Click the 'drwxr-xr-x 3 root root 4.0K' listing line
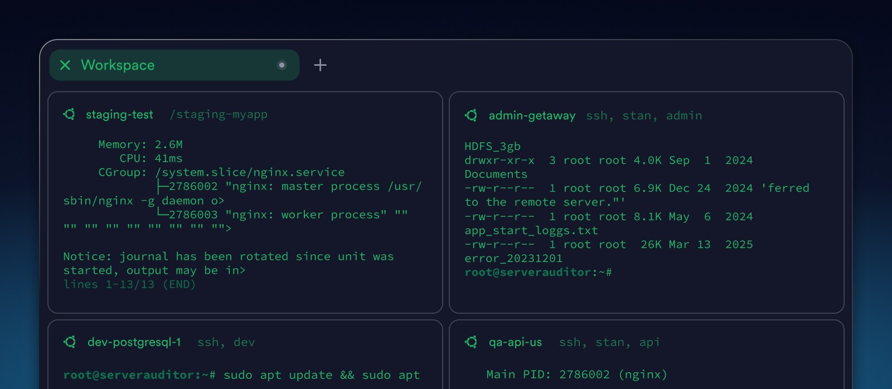 [609, 160]
